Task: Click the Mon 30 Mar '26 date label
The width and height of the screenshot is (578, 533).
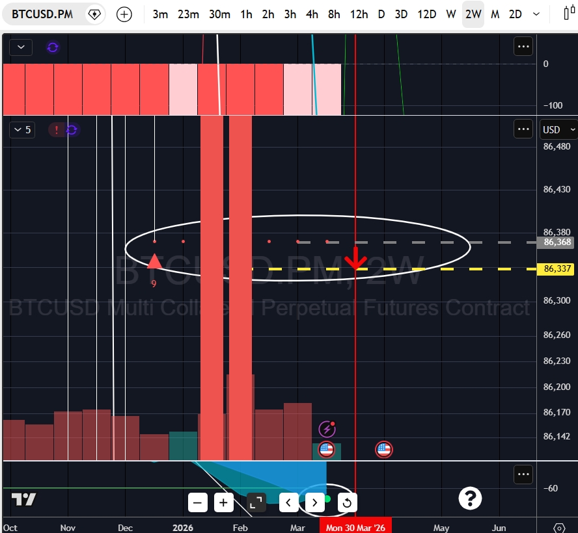Action: (x=355, y=528)
